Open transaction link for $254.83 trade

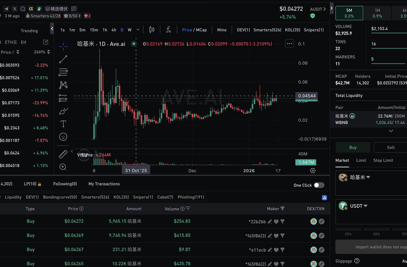[321, 221]
